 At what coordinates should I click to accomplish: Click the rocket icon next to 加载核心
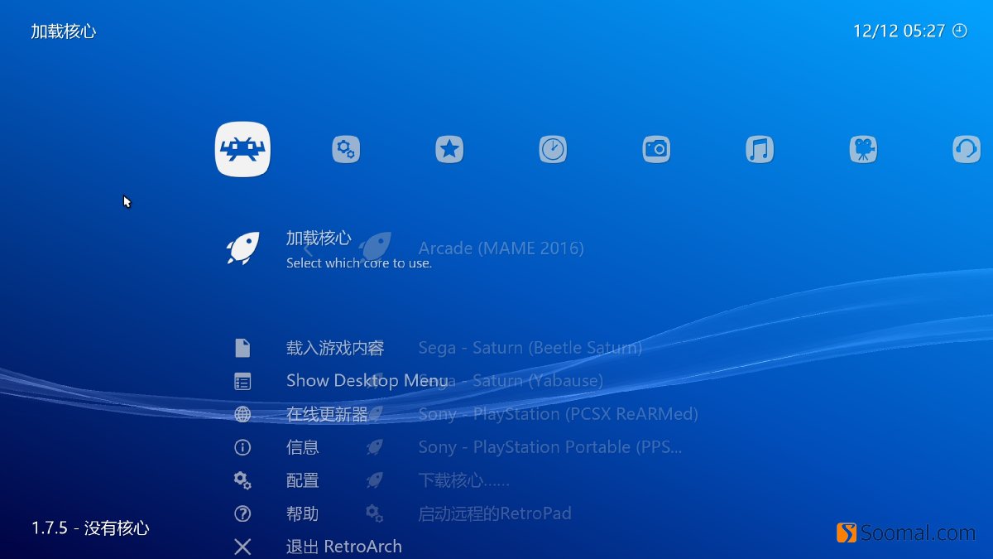242,248
